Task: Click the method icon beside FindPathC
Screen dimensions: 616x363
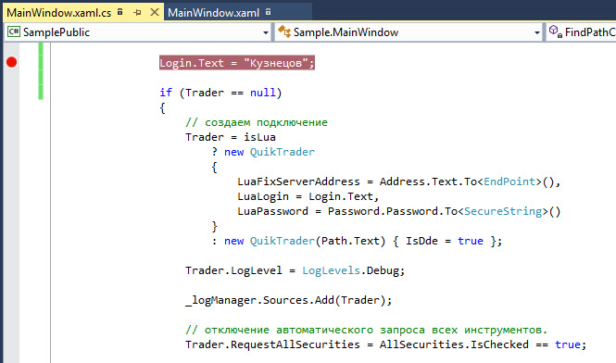Action: [555, 31]
